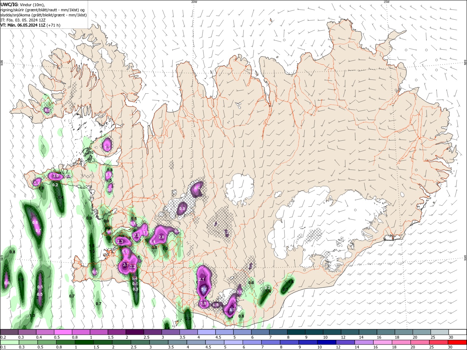The height and width of the screenshot is (350, 467).
Task: Click the '2.4' rain value on the map
Action: click(x=61, y=197)
